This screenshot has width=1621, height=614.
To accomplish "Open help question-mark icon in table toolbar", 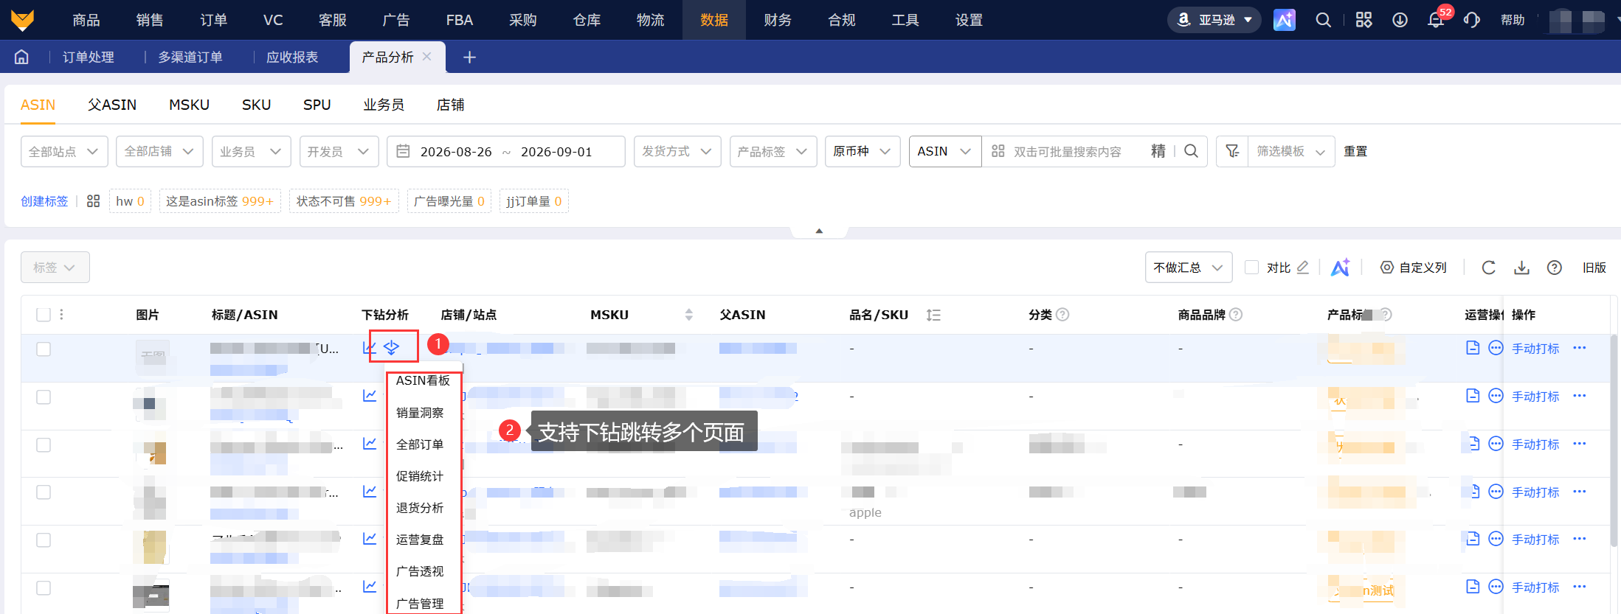I will 1555,268.
